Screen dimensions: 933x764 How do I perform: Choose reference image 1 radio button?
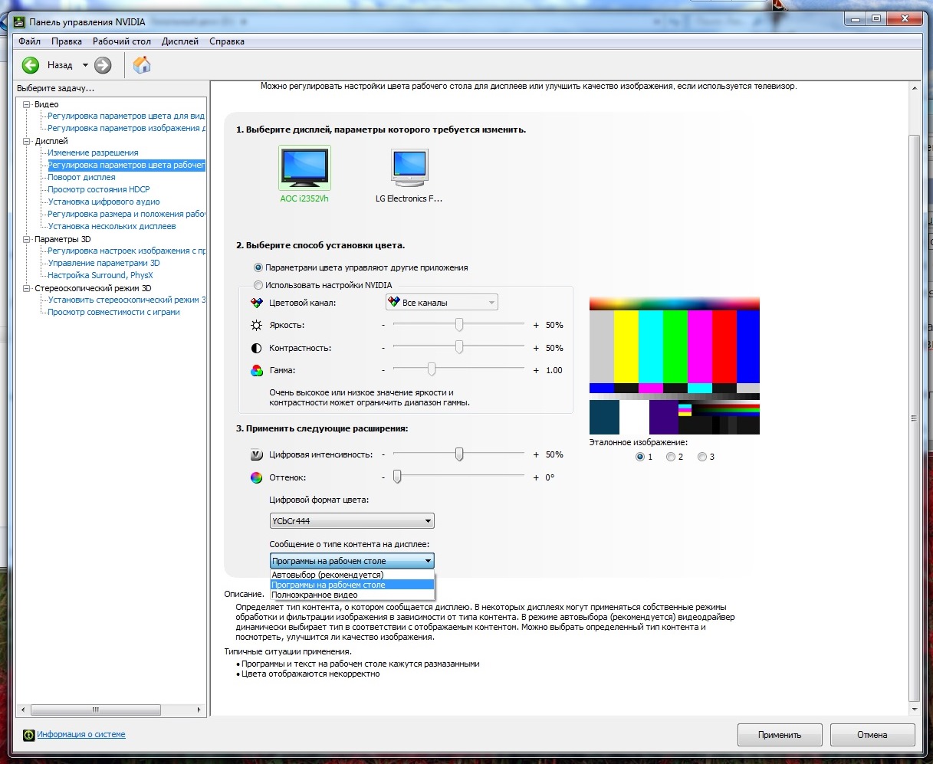tap(640, 457)
